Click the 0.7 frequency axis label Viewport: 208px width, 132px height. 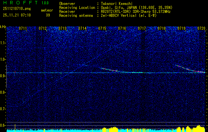point(3,109)
